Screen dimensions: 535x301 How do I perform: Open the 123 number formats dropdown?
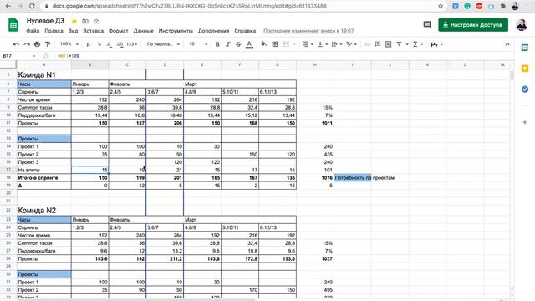[132, 44]
